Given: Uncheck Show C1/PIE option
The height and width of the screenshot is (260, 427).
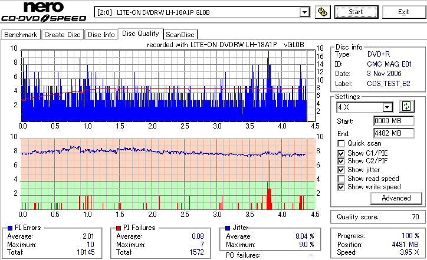Looking at the screenshot, I should click(341, 153).
